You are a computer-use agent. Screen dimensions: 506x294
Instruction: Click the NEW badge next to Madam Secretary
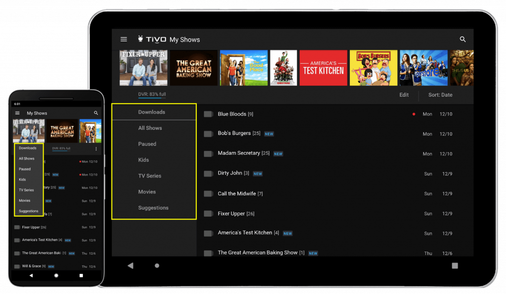[x=278, y=154]
